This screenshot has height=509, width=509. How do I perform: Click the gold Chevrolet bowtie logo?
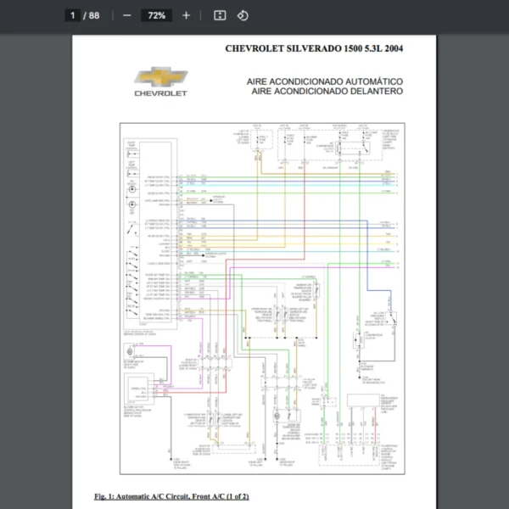pyautogui.click(x=161, y=78)
